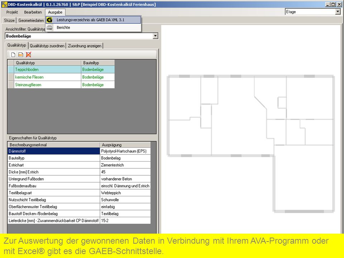Select the Nutzschicht Textilbelag row
344x258 pixels.
pyautogui.click(x=79, y=200)
